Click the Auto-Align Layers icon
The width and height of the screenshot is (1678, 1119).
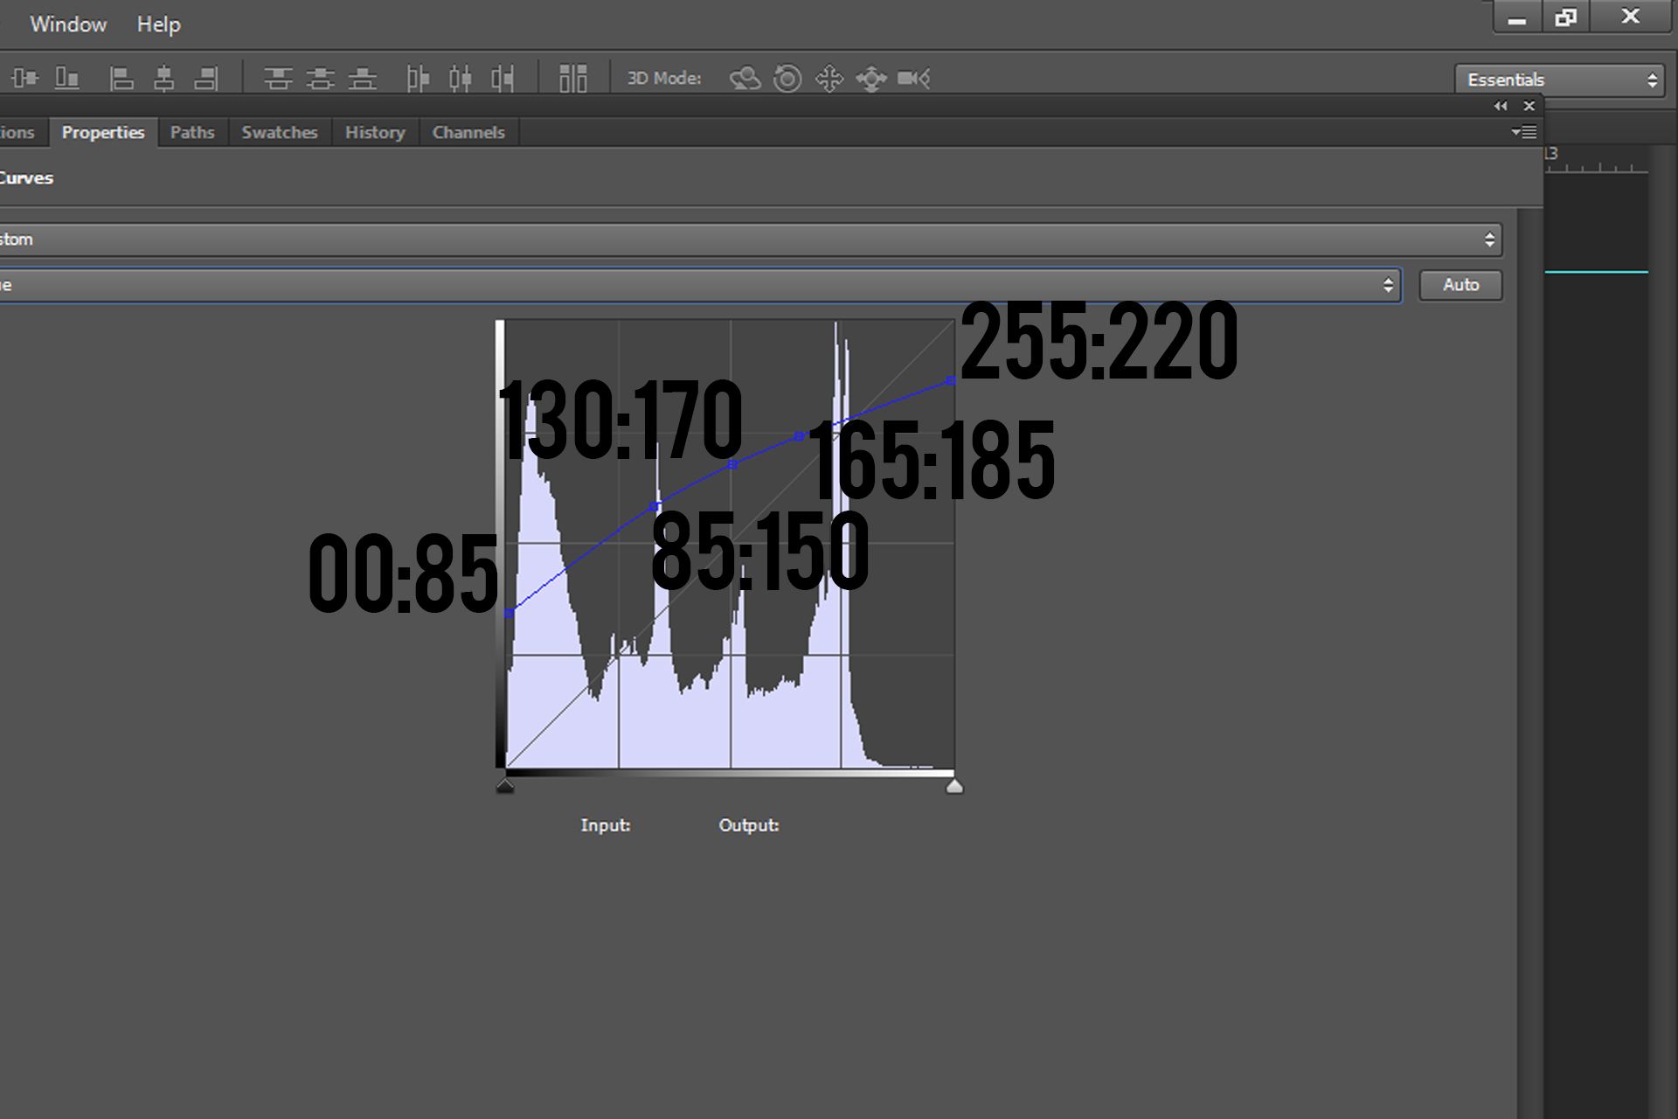click(x=573, y=79)
